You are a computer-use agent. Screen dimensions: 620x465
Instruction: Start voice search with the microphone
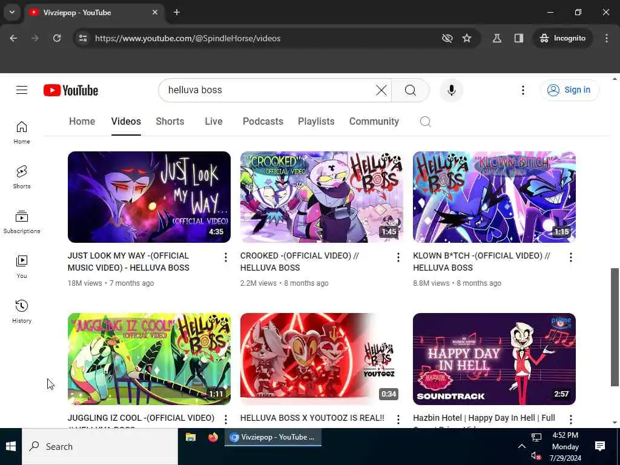pos(451,90)
